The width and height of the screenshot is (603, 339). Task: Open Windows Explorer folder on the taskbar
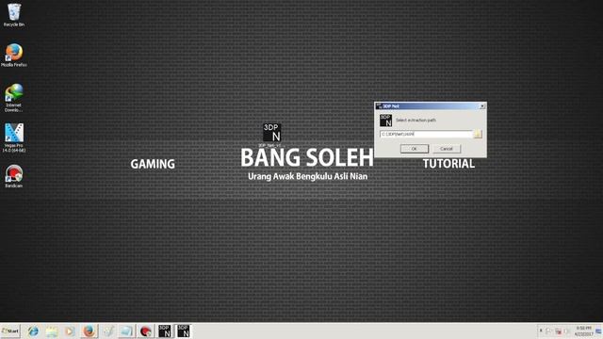click(52, 331)
